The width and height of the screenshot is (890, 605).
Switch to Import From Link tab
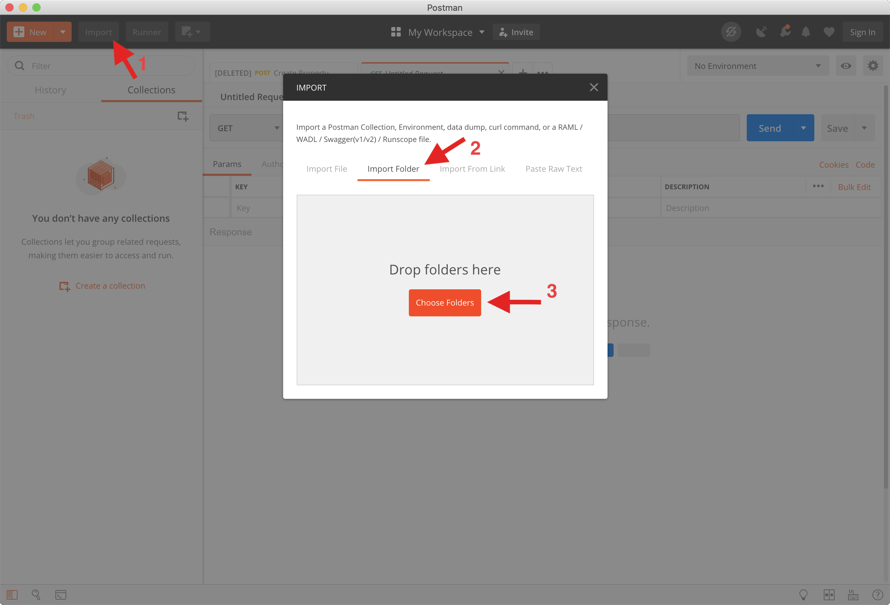click(472, 169)
